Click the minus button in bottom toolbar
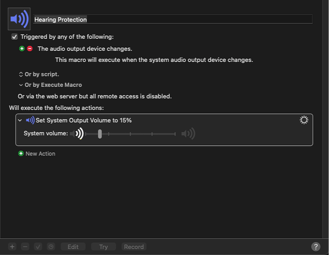The image size is (329, 255). pyautogui.click(x=25, y=247)
